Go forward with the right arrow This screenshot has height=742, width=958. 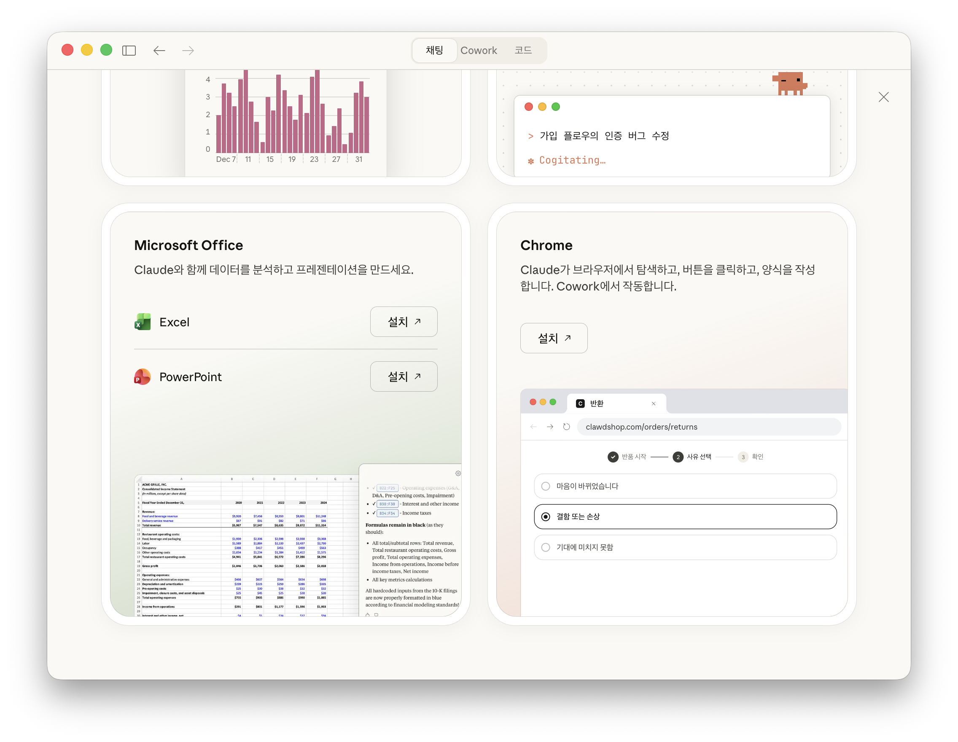188,51
